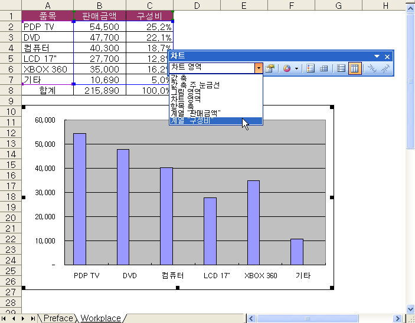This screenshot has width=415, height=323.
Task: Select row 28 header
Action: tap(11, 302)
